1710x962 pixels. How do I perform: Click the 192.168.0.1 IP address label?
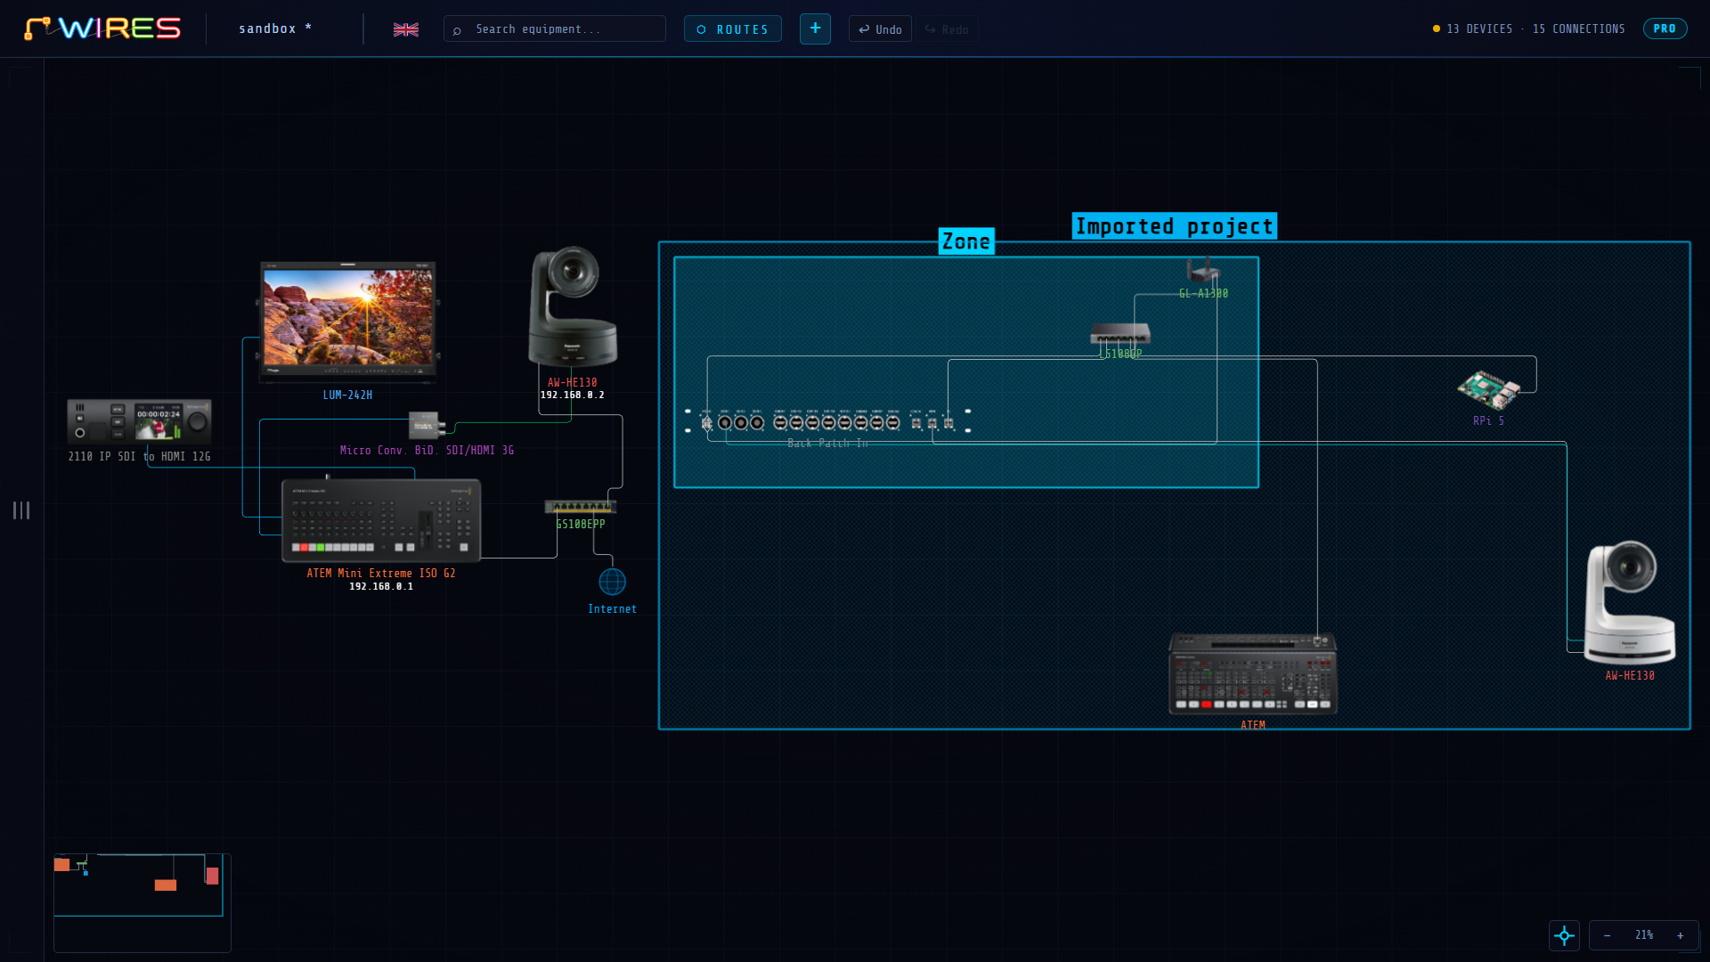tap(381, 587)
